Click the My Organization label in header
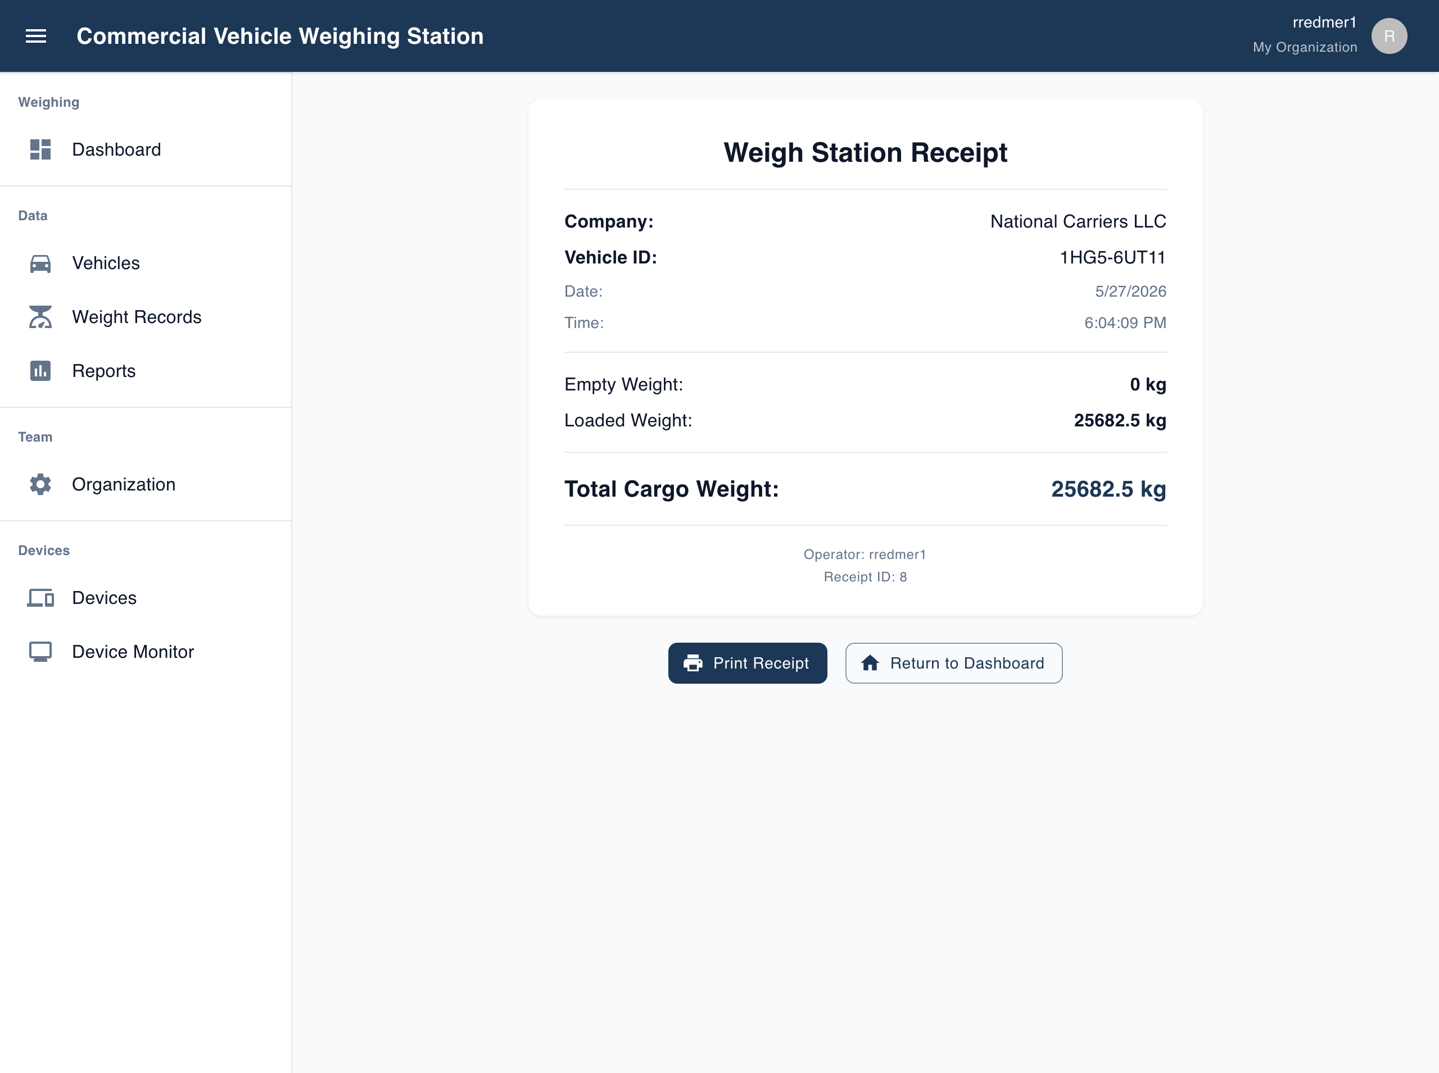 1305,47
